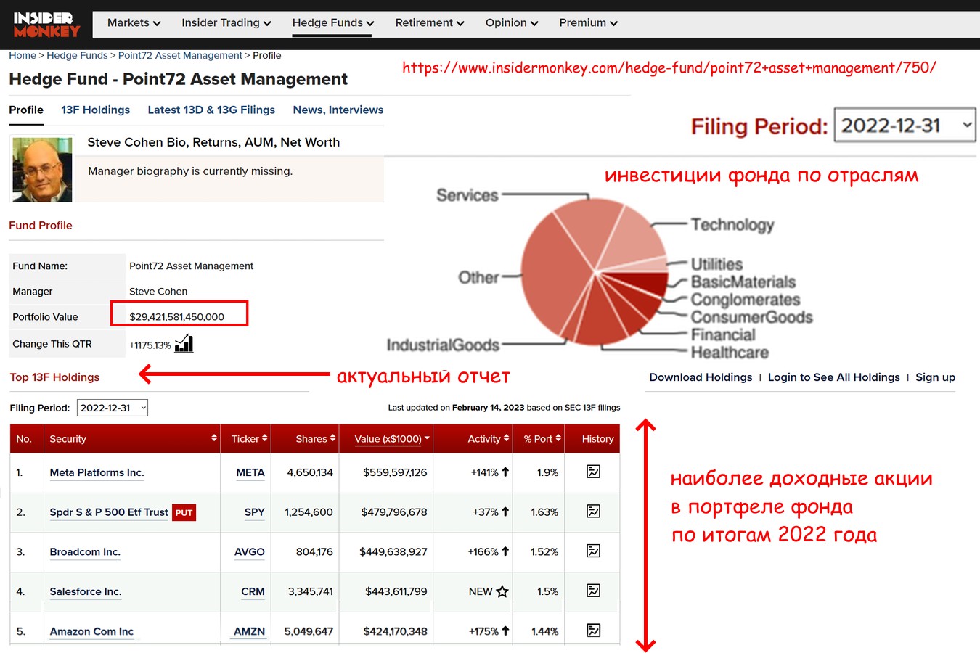Open Salesforce Inc. security link

coord(86,592)
